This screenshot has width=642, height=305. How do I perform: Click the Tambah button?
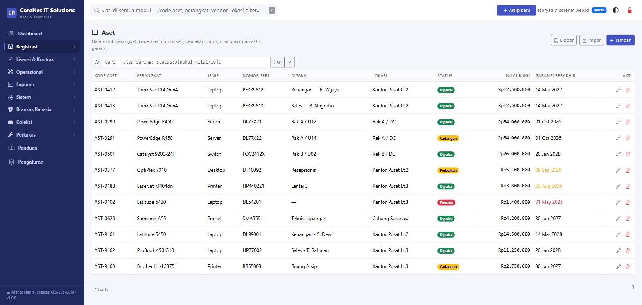tap(620, 40)
